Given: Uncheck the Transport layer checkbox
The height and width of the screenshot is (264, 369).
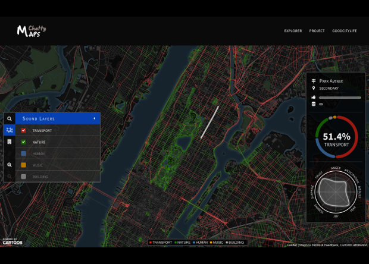Looking at the screenshot, I should [x=23, y=130].
